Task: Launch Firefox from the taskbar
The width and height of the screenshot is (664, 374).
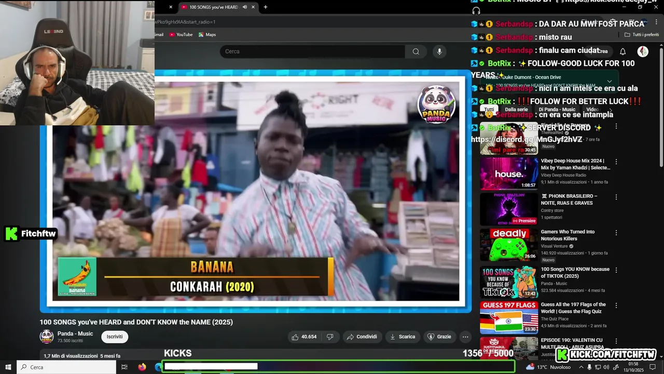Action: (x=142, y=367)
